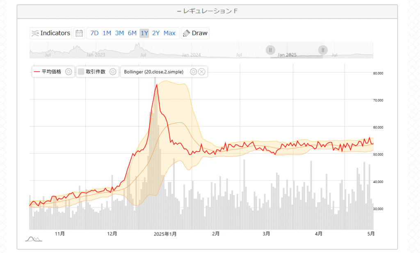The height and width of the screenshot is (253, 420).
Task: Remove the Bollinger indicator
Action: 202,72
